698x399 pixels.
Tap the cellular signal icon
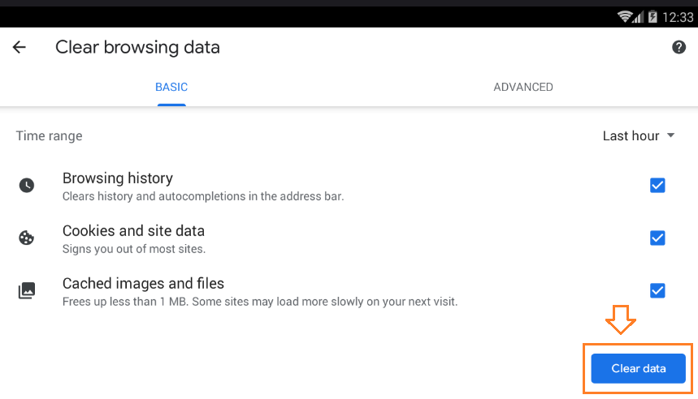pos(639,17)
